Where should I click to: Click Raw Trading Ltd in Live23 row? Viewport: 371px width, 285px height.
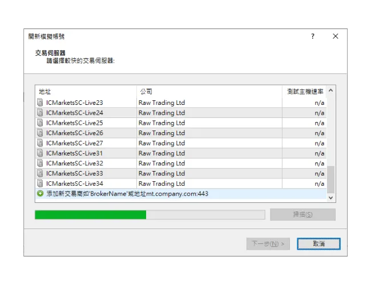[x=162, y=103]
